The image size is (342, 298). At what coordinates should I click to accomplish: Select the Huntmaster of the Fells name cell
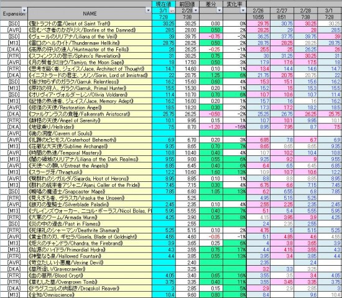[90, 50]
